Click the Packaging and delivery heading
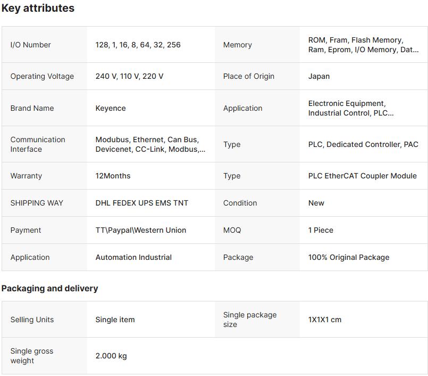The height and width of the screenshot is (376, 428). pyautogui.click(x=49, y=288)
